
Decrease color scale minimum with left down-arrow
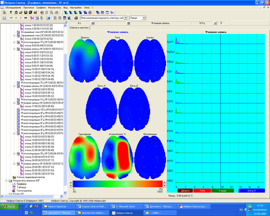pos(71,186)
